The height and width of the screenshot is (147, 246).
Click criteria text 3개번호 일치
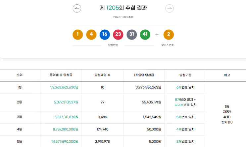(185, 141)
